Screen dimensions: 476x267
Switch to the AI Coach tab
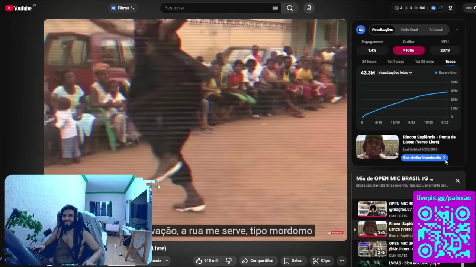click(x=436, y=30)
